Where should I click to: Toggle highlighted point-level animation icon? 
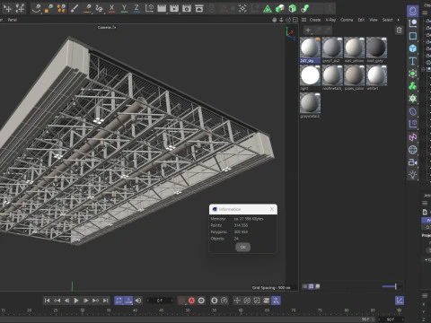coord(276,301)
